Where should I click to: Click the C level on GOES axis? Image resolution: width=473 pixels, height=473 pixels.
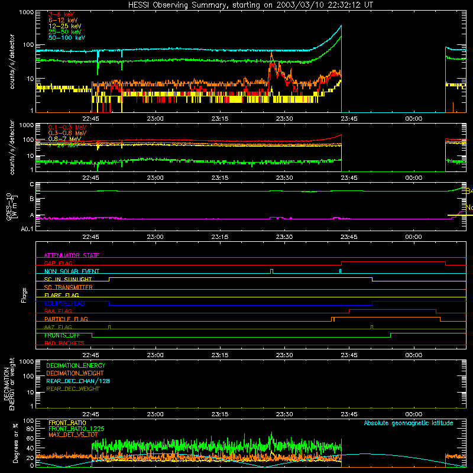(32, 184)
